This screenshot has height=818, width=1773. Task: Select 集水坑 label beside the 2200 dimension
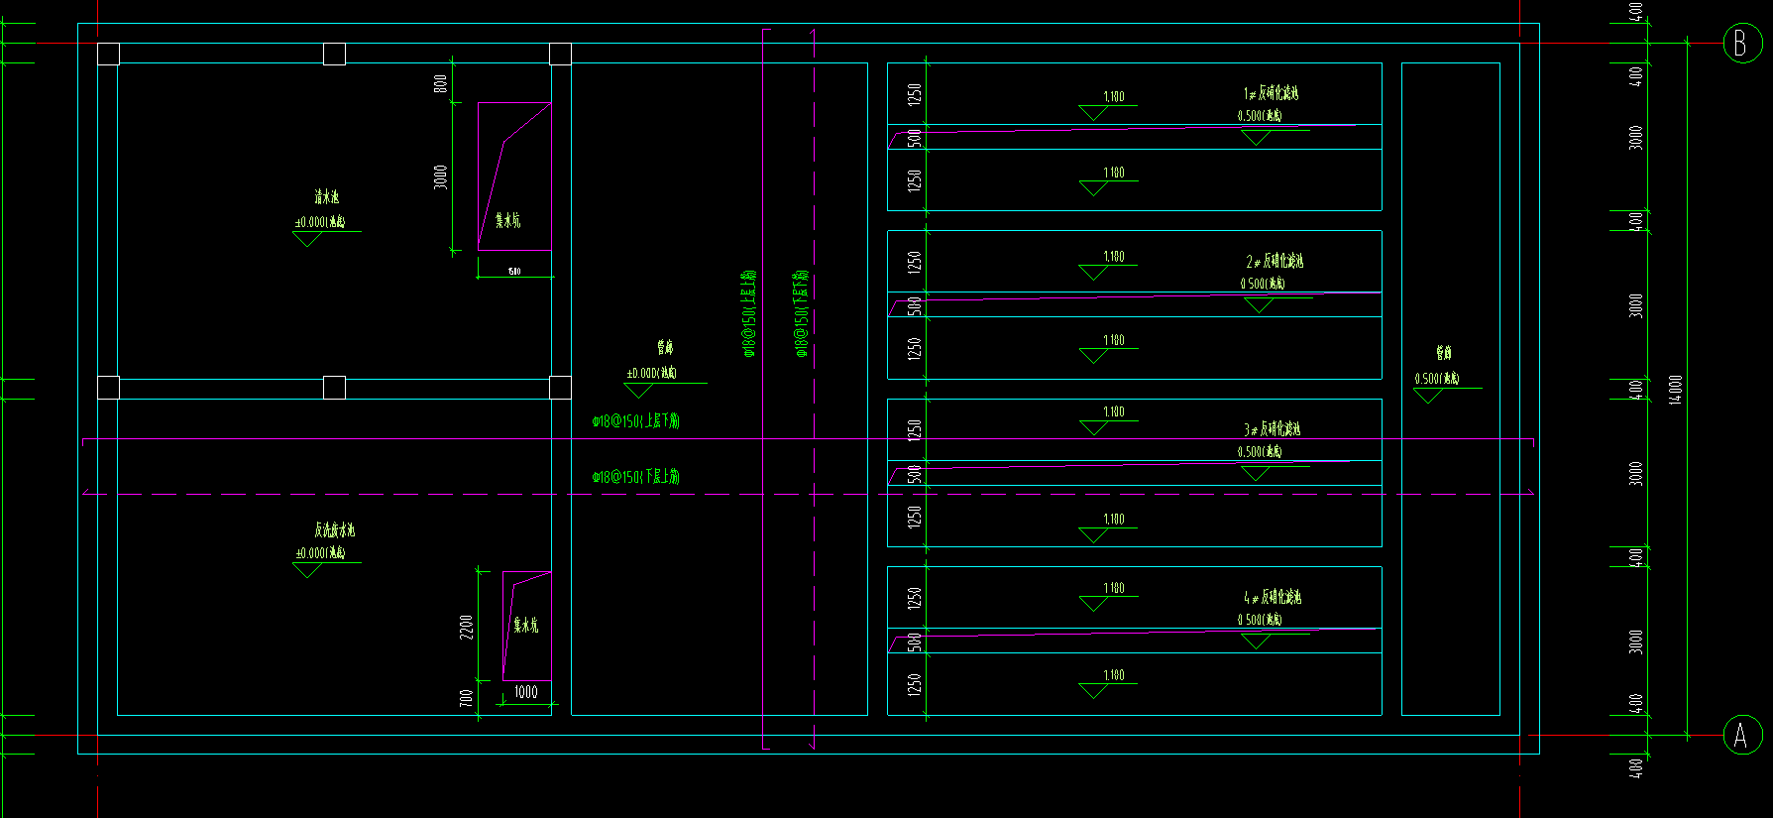[526, 625]
